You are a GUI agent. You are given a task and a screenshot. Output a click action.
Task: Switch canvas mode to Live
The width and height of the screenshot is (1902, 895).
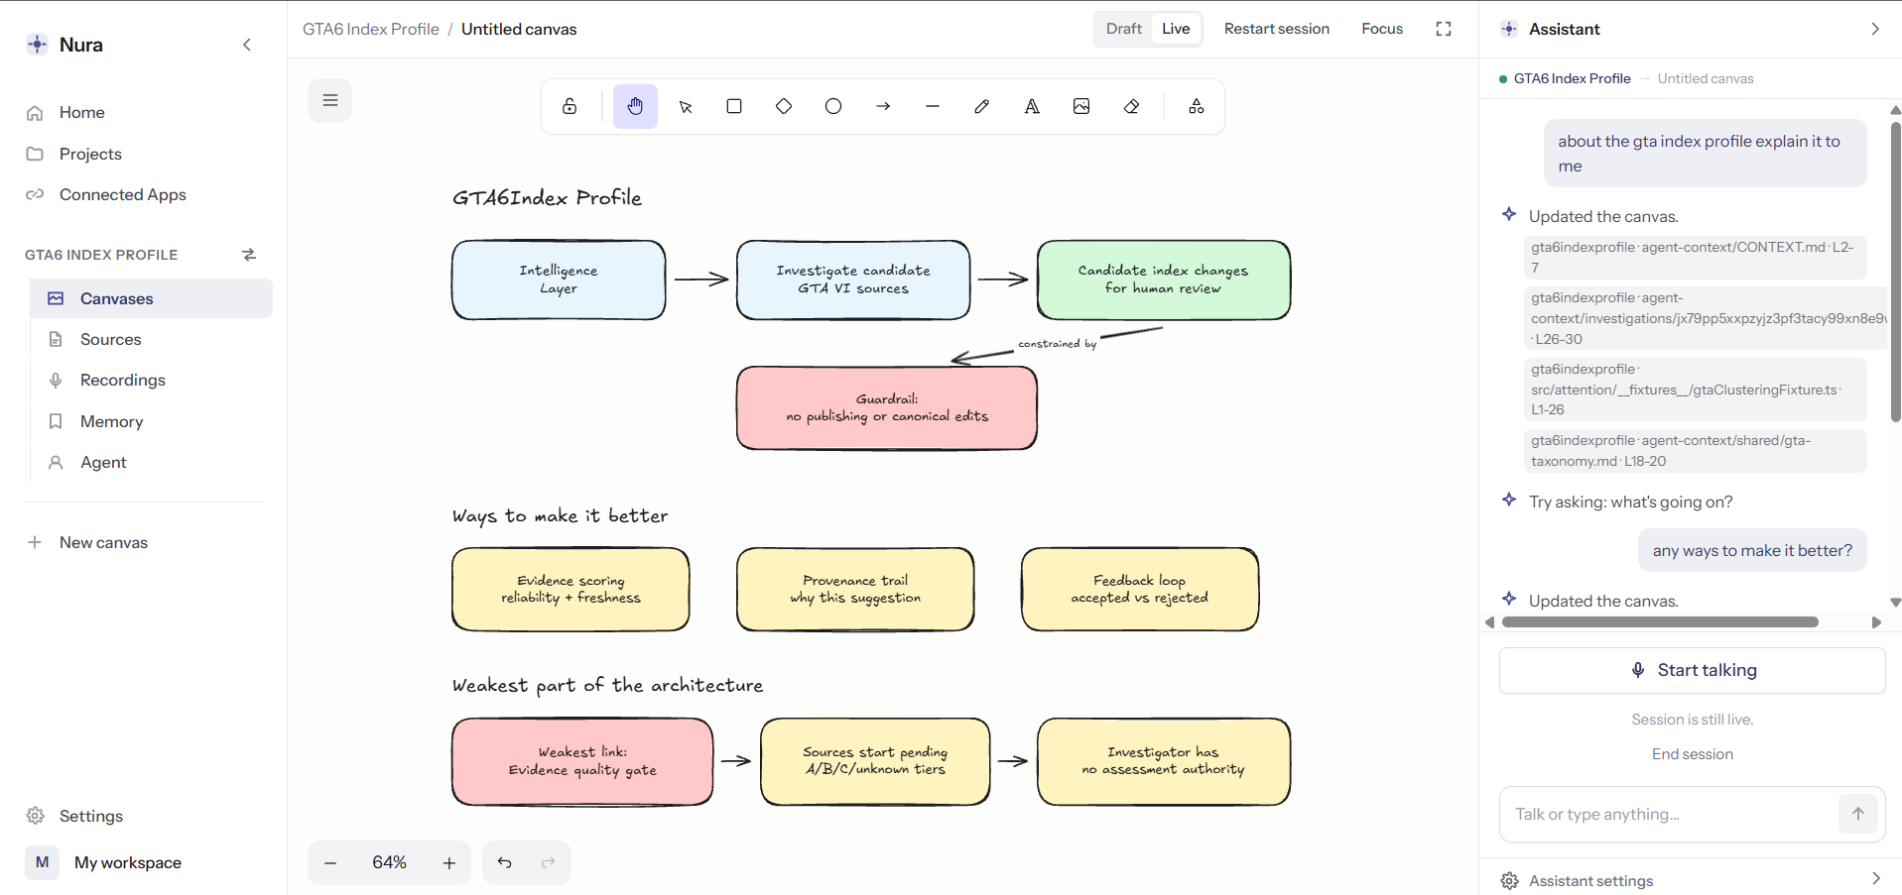tap(1176, 29)
